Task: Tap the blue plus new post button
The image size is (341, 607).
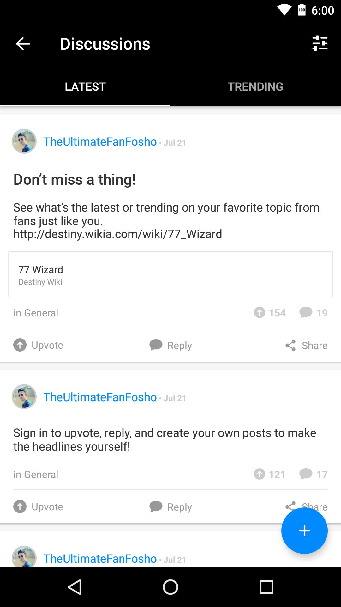Action: coord(304,530)
